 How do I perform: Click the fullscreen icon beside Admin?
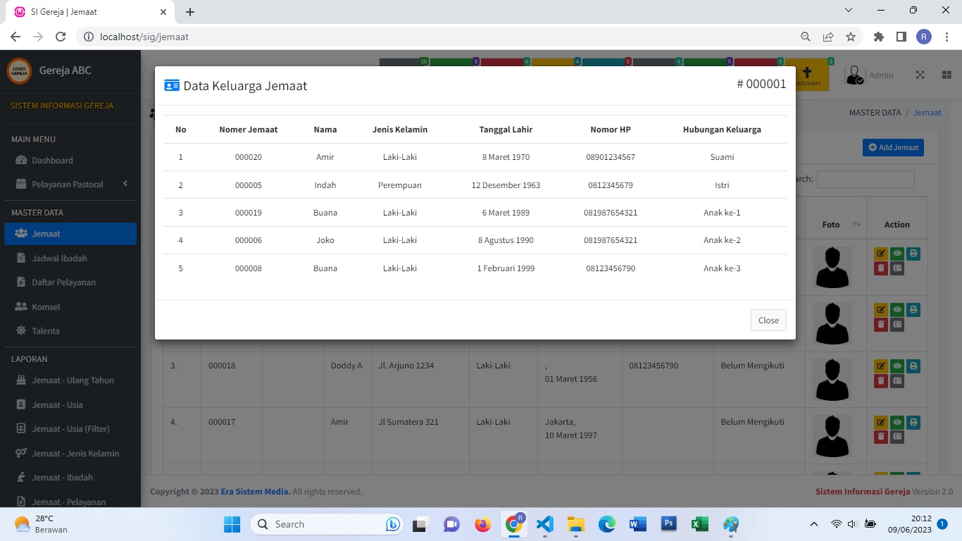tap(920, 75)
